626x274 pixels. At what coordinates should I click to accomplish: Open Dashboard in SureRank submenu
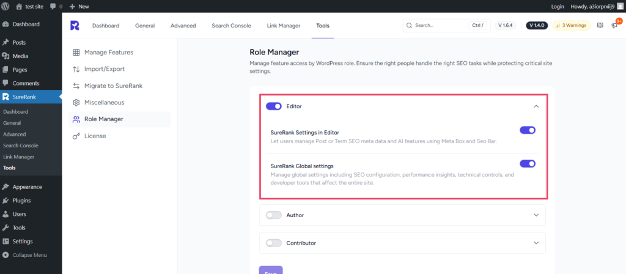[15, 112]
